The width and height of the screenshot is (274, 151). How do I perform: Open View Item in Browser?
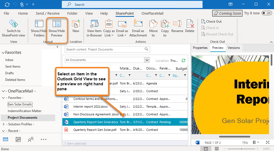pyautogui.click(x=94, y=28)
